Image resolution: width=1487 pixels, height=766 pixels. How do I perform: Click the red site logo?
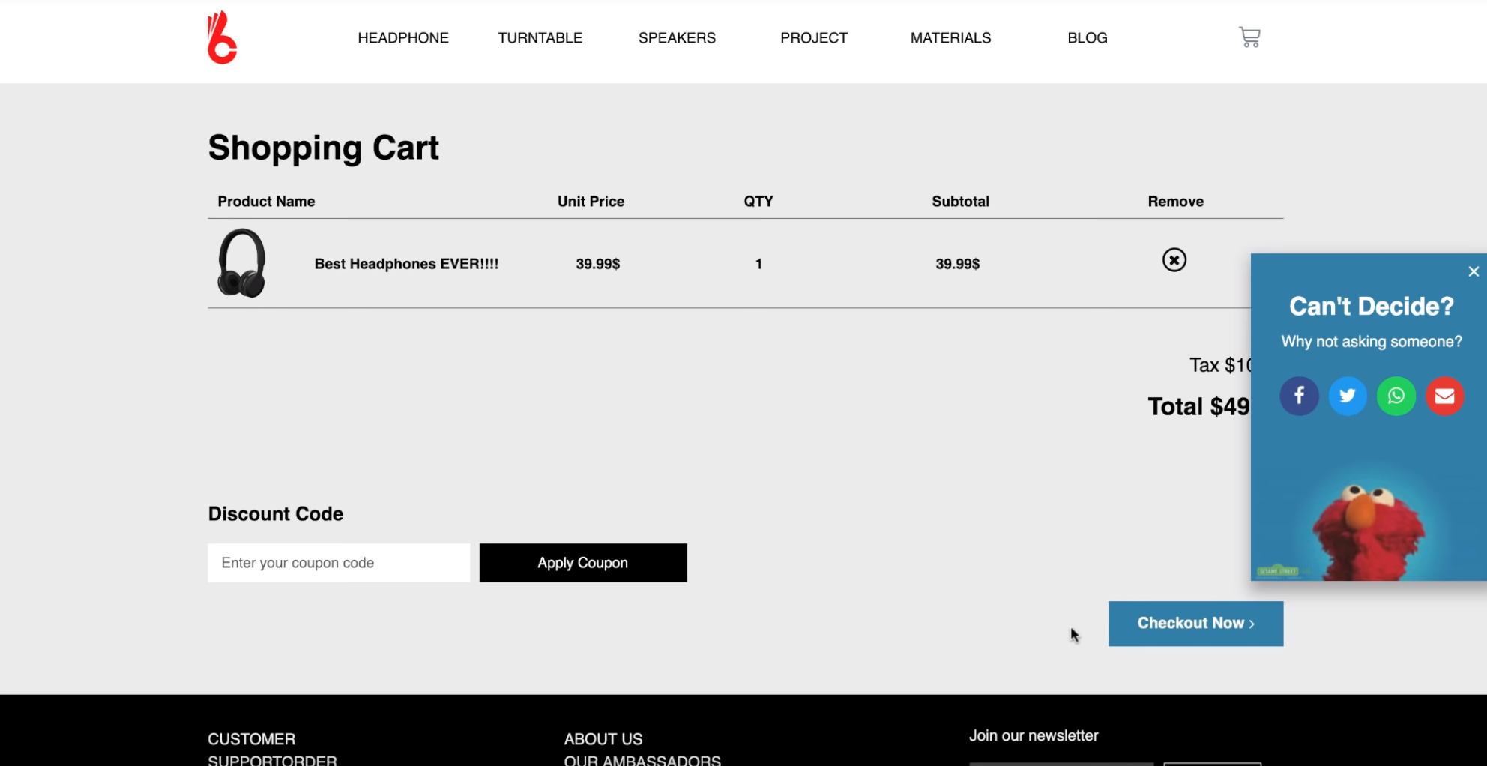click(222, 38)
